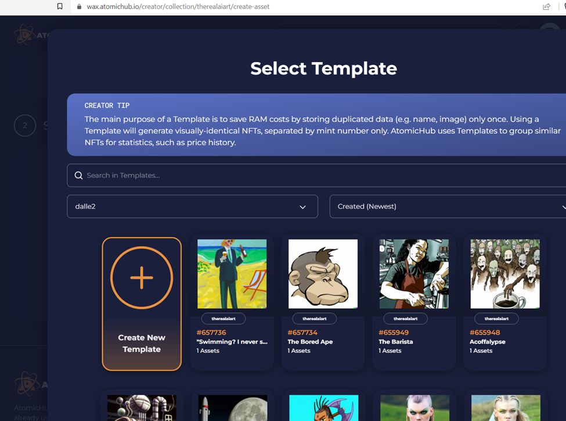Click the AtomicHub logo in background header

pyautogui.click(x=31, y=35)
